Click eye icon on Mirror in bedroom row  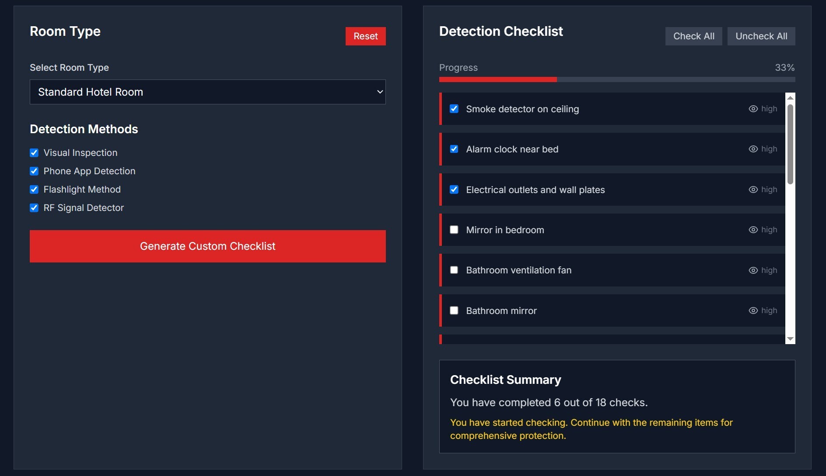[x=753, y=230]
